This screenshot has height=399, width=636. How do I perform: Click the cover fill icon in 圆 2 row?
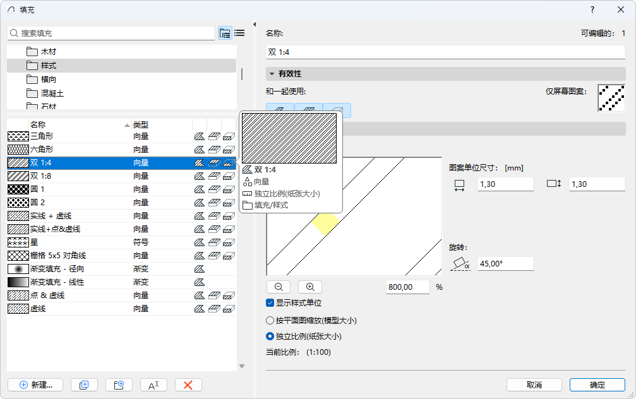pyautogui.click(x=214, y=203)
